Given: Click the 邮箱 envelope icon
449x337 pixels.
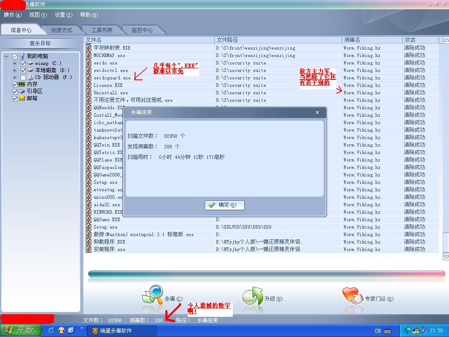Looking at the screenshot, I should pyautogui.click(x=22, y=98).
